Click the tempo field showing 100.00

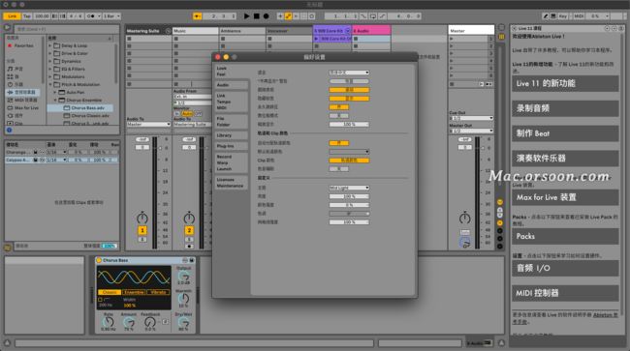[42, 16]
